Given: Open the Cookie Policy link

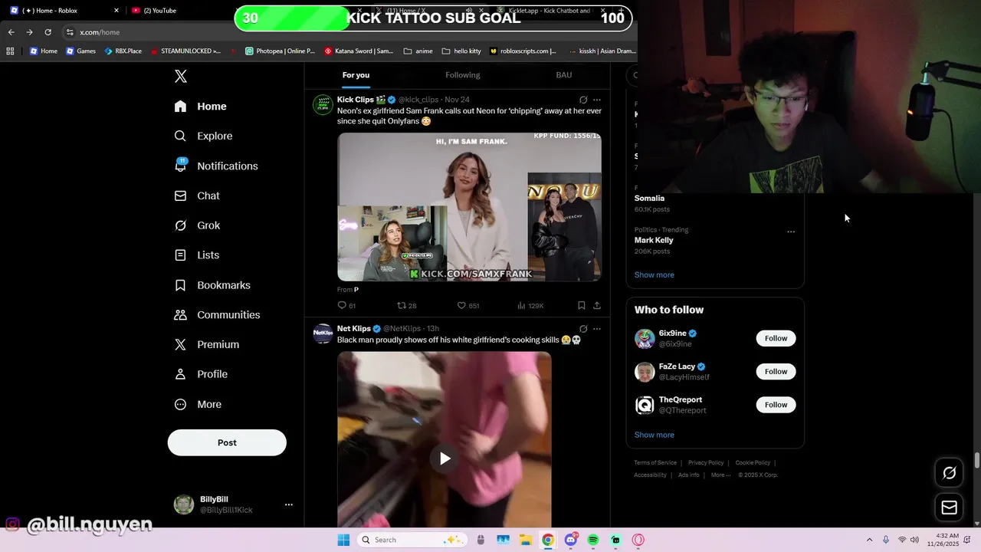Looking at the screenshot, I should [753, 463].
